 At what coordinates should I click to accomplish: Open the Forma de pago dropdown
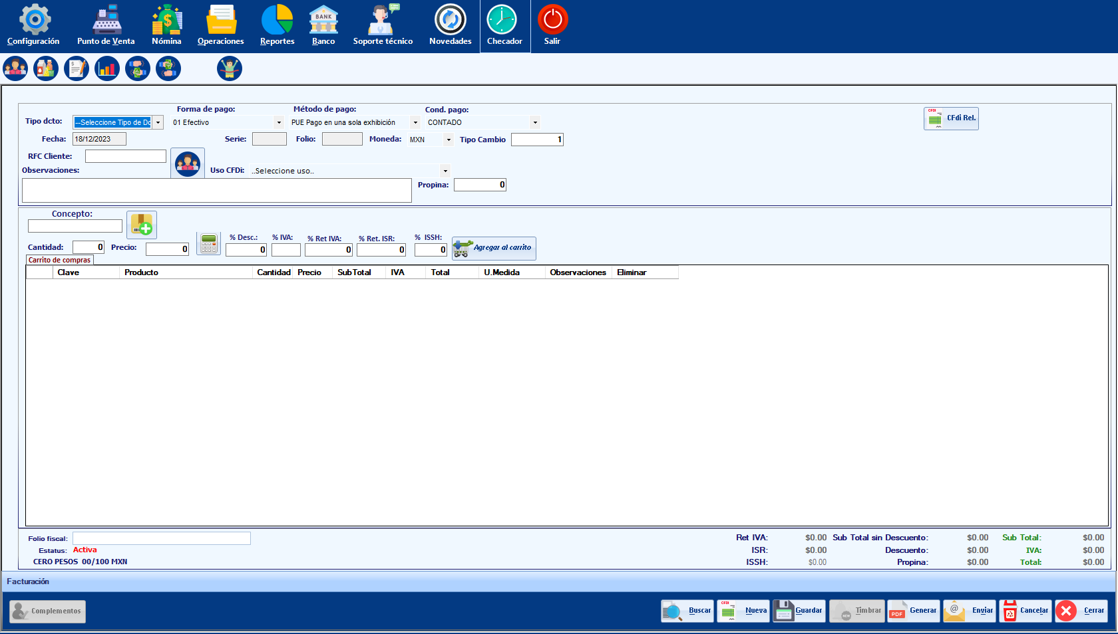(x=279, y=122)
